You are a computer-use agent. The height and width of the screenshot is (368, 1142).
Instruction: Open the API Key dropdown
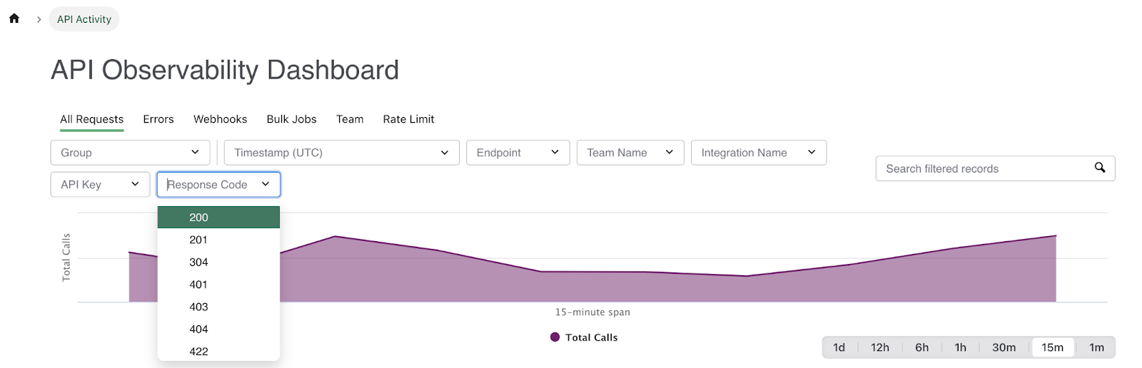point(100,185)
